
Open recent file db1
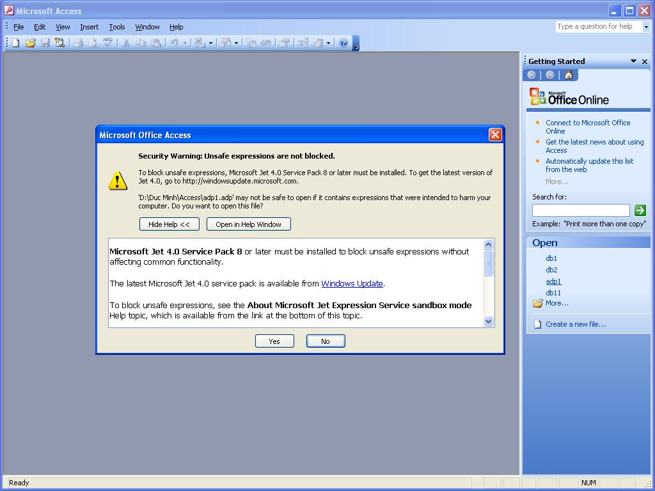(551, 258)
